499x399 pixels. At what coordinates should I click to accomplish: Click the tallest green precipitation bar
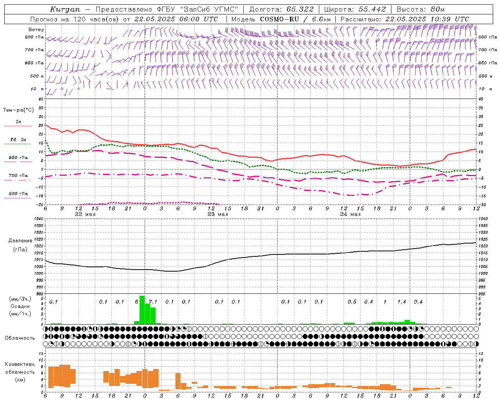click(x=142, y=310)
